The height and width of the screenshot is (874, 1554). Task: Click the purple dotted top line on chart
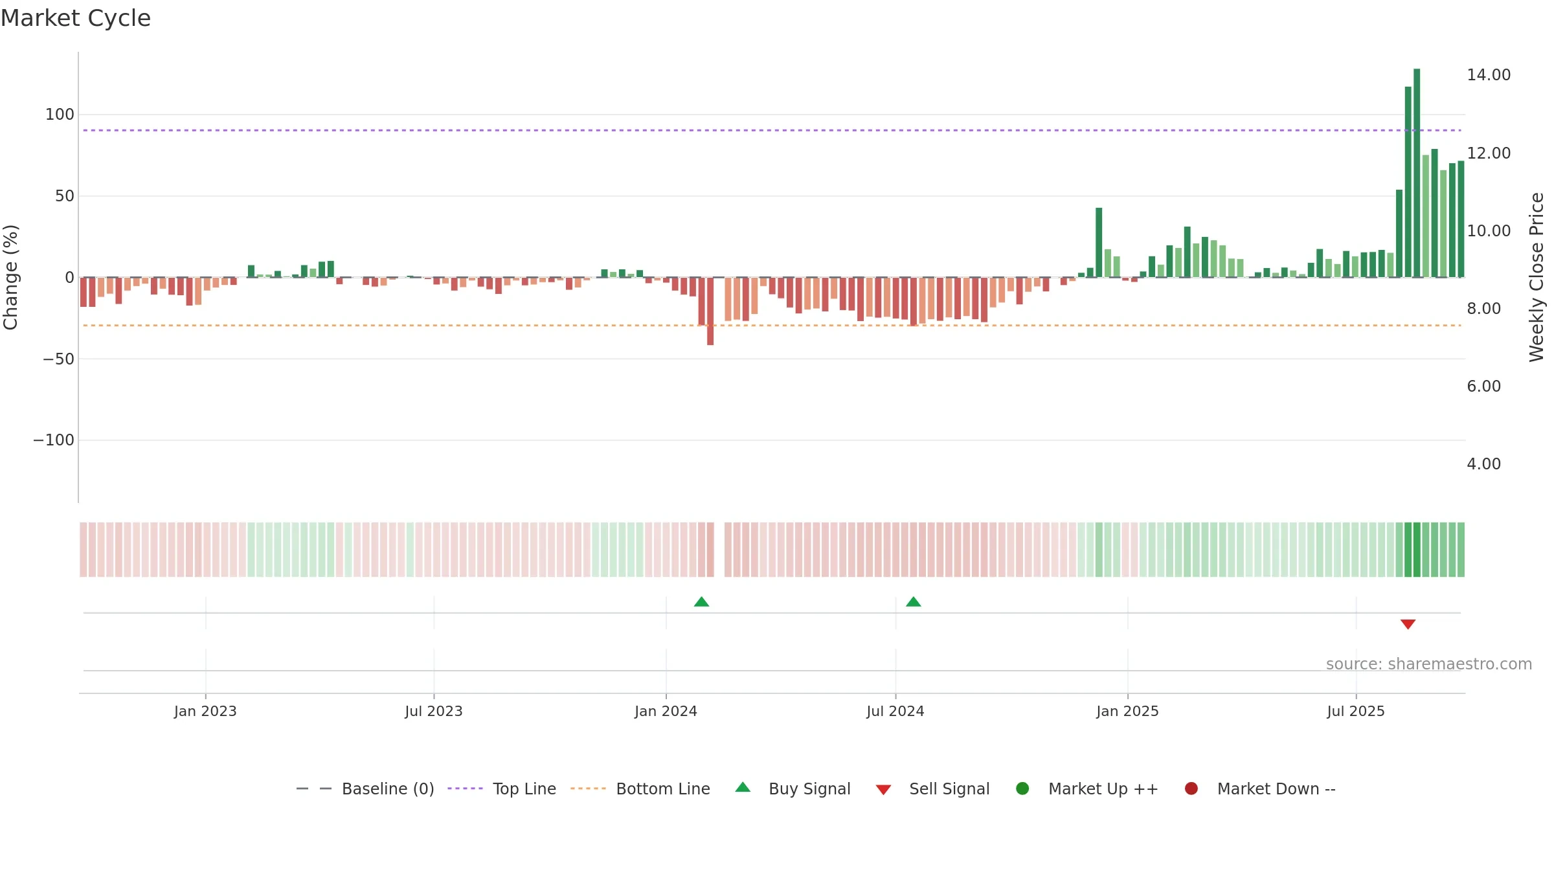click(772, 130)
